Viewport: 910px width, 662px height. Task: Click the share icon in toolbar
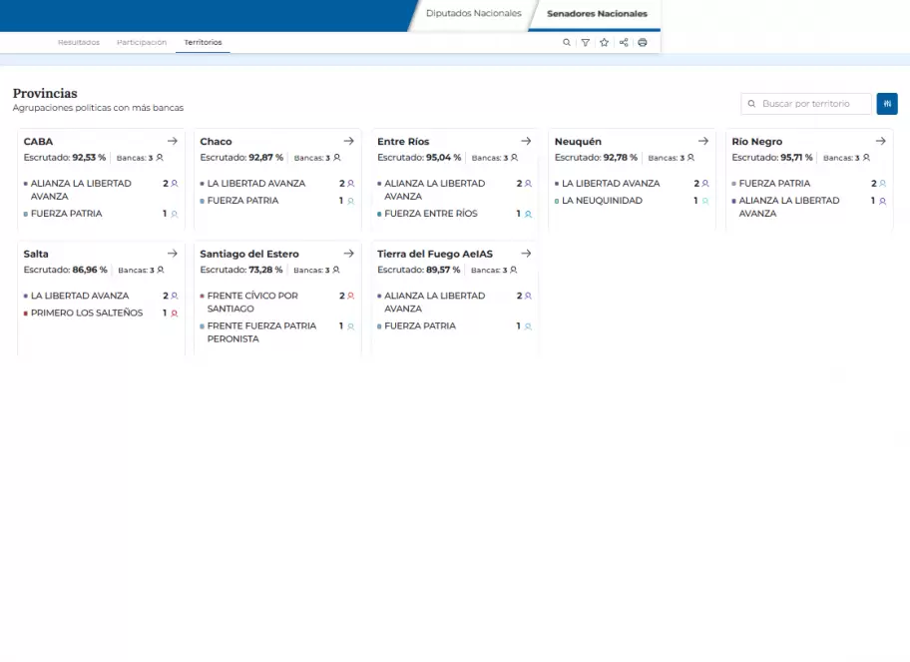pos(624,43)
